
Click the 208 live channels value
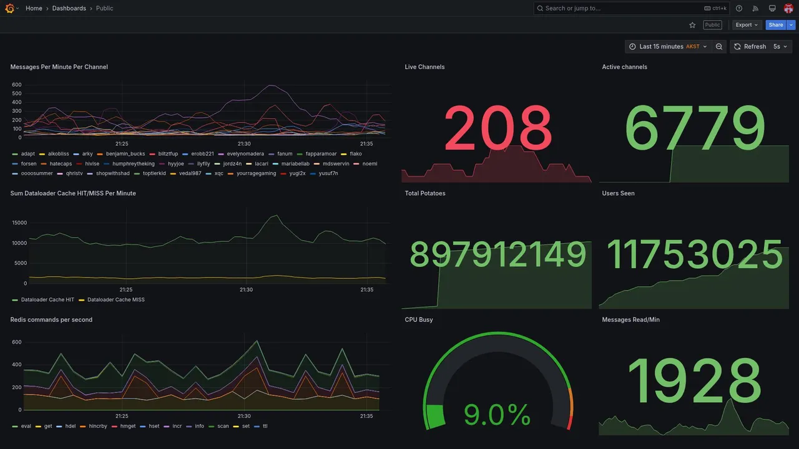[498, 128]
